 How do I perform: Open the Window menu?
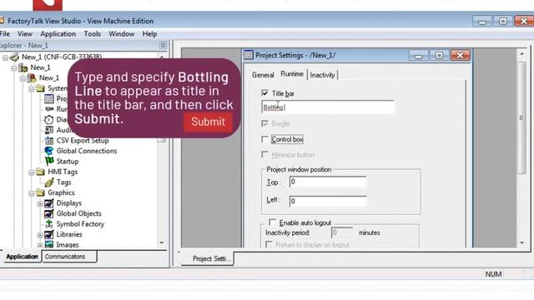(x=122, y=34)
